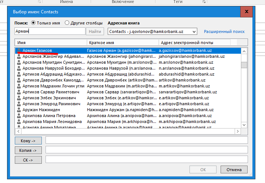Sort by the 'Имя' column header
The image size is (265, 183).
coord(51,43)
